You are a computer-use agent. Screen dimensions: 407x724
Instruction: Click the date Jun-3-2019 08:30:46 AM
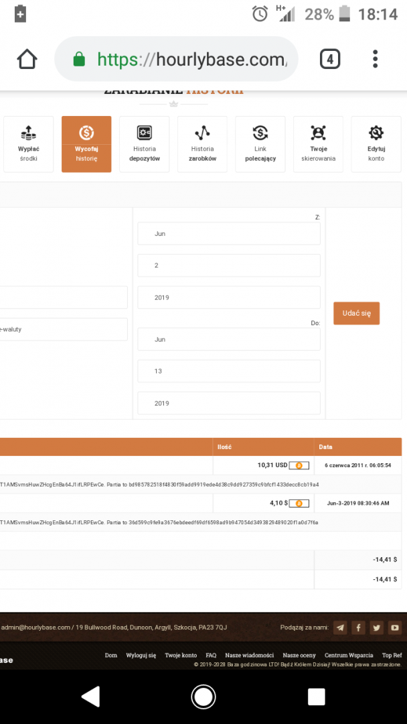[357, 503]
